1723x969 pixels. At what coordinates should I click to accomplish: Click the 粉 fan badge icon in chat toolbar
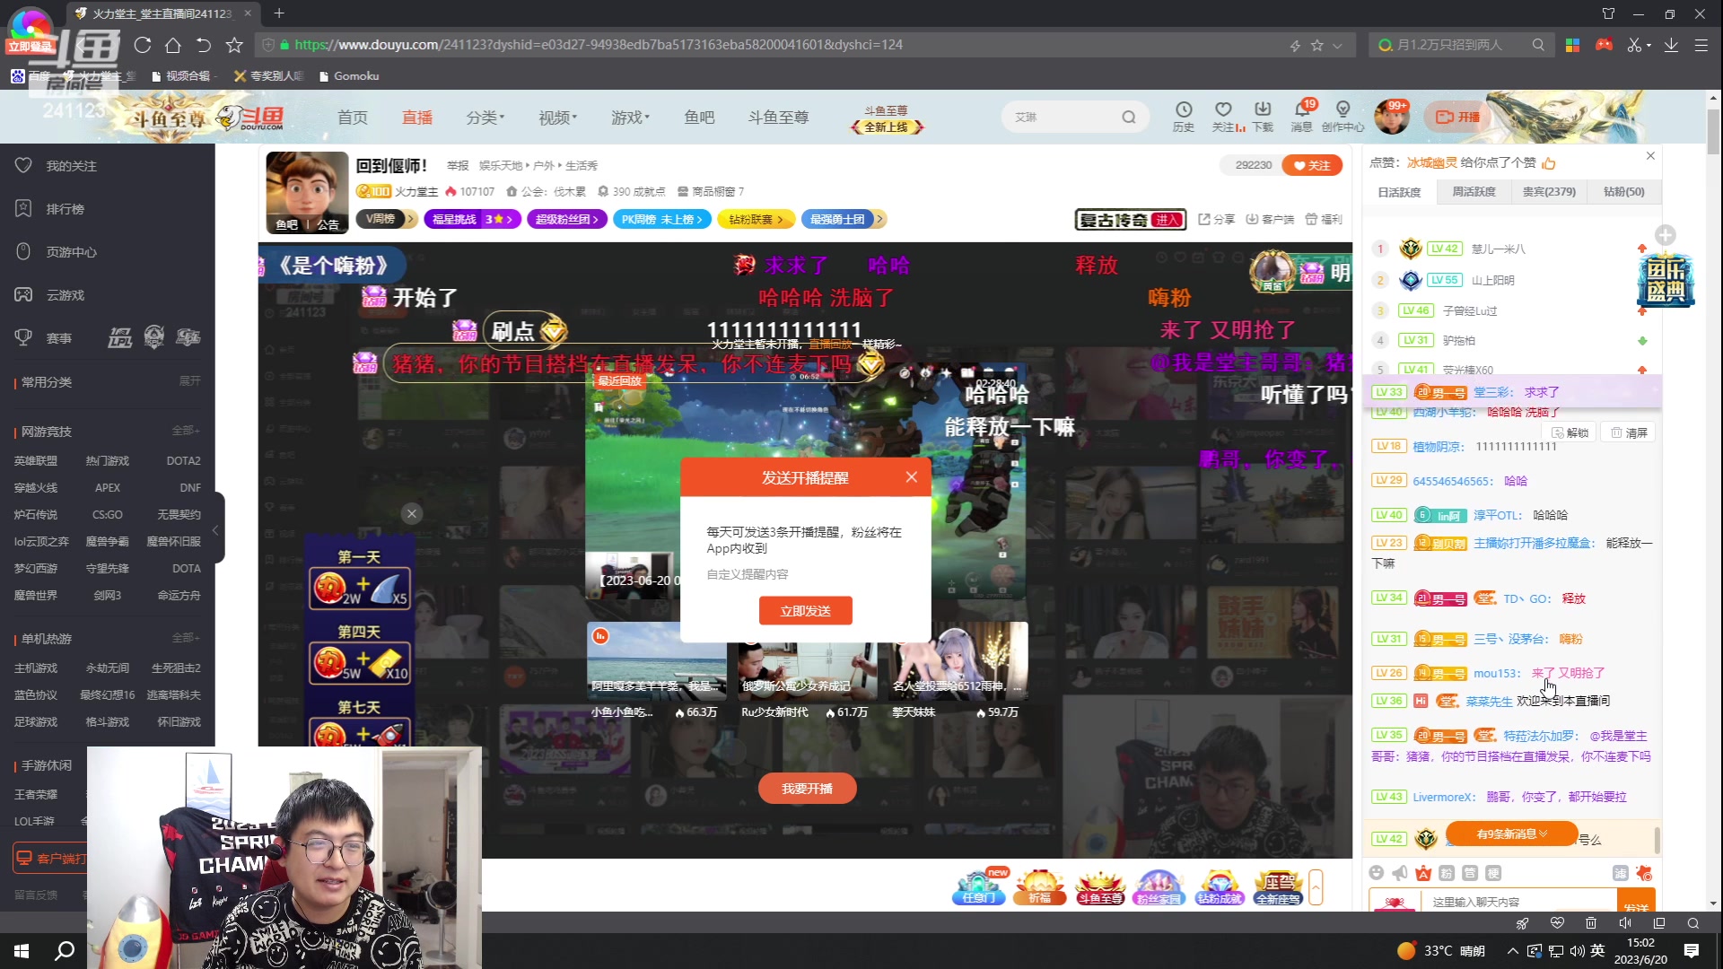coord(1447,873)
